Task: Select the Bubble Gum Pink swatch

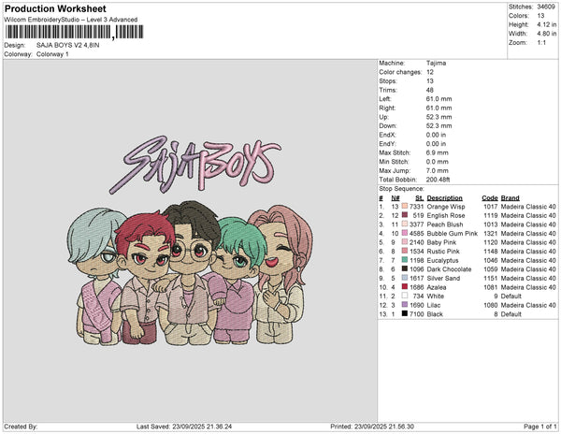Action: click(405, 233)
